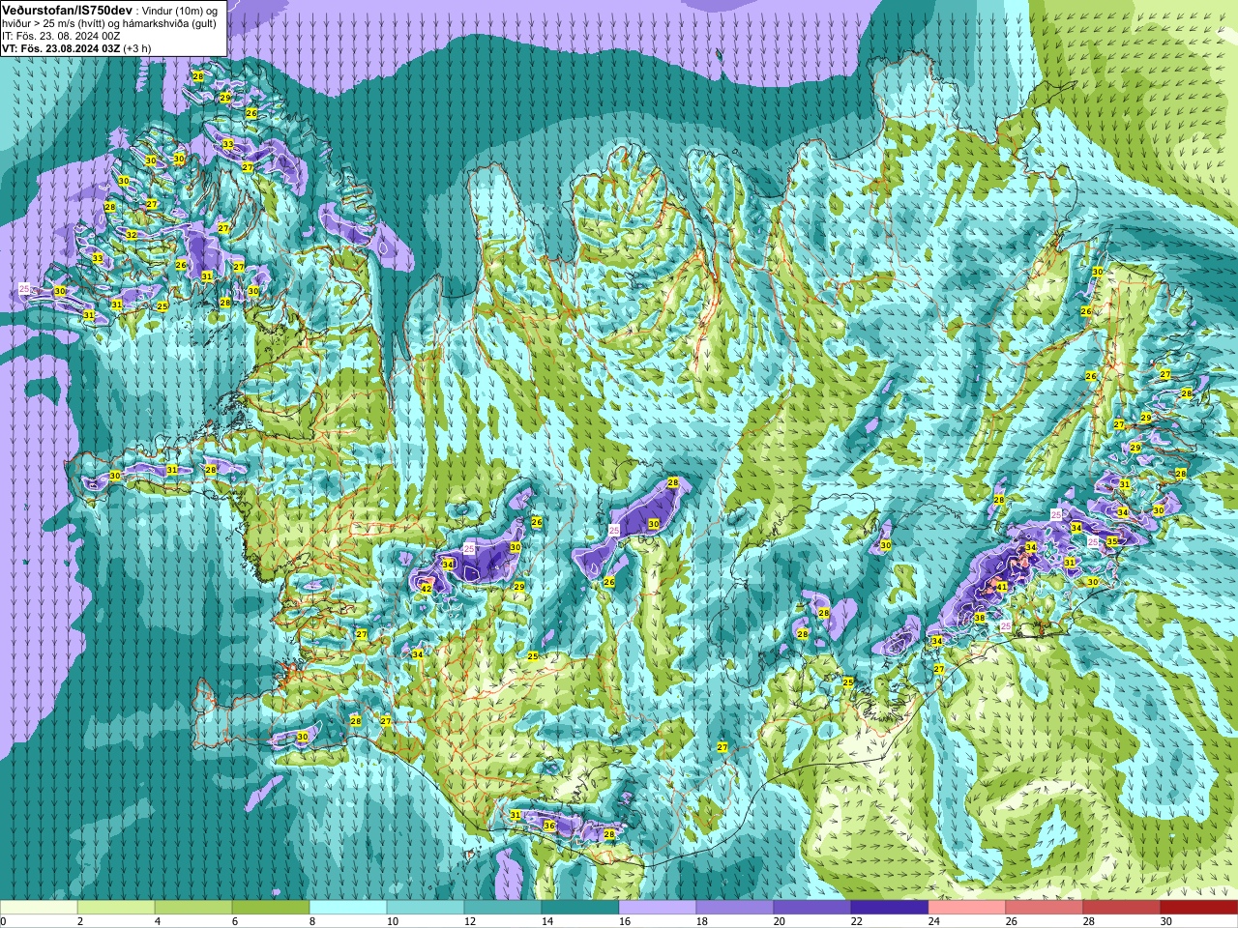Click the 0–2 m/s pale yellow legend swatch
The height and width of the screenshot is (928, 1238).
[39, 908]
